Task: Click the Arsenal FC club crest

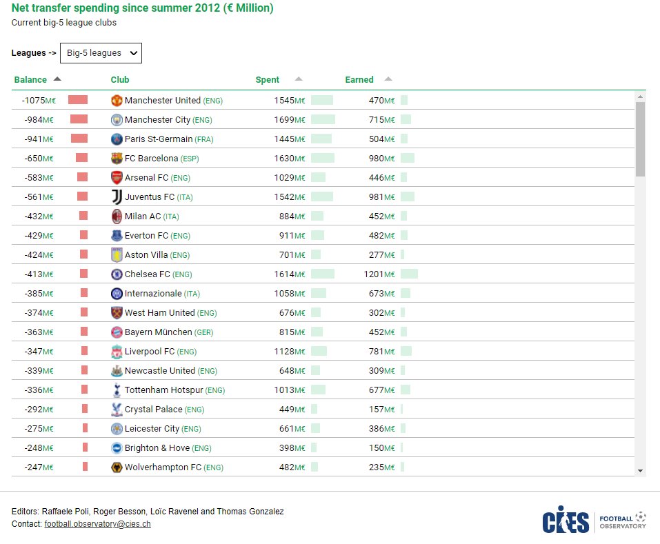Action: pos(117,178)
